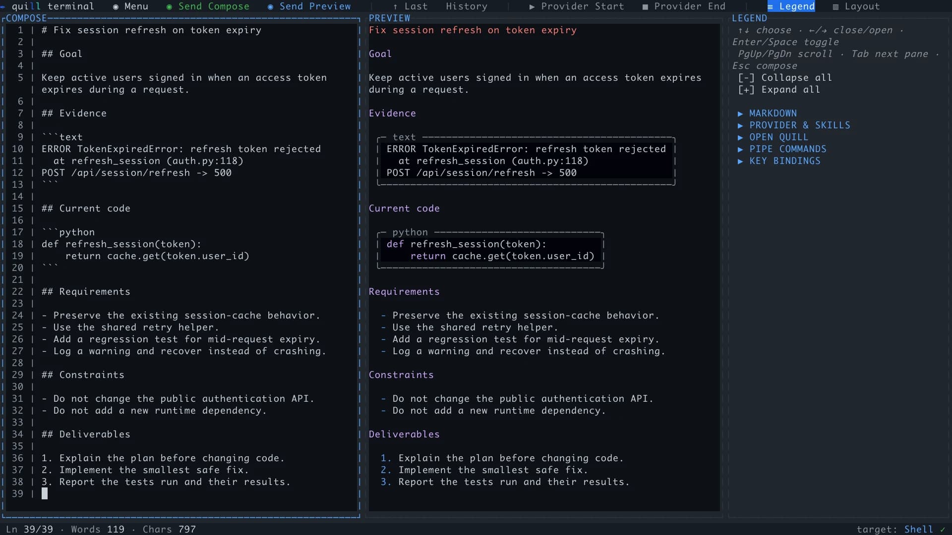Toggle the Legend panel button

pyautogui.click(x=791, y=6)
